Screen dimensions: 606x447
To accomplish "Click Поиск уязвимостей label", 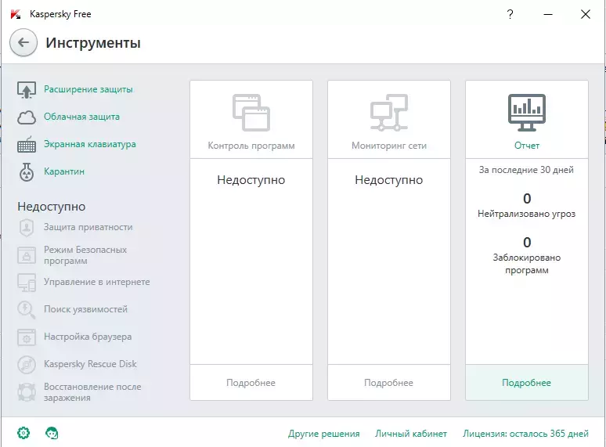I will pos(85,309).
